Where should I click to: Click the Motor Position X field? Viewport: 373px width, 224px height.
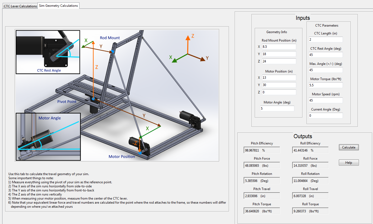pos(279,78)
